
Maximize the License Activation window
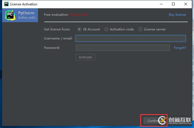(x=173, y=4)
